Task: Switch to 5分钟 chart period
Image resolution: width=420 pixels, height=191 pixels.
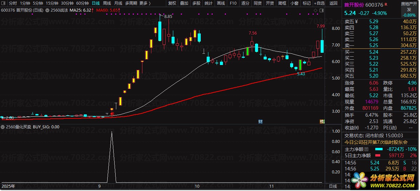Action: pos(38,3)
